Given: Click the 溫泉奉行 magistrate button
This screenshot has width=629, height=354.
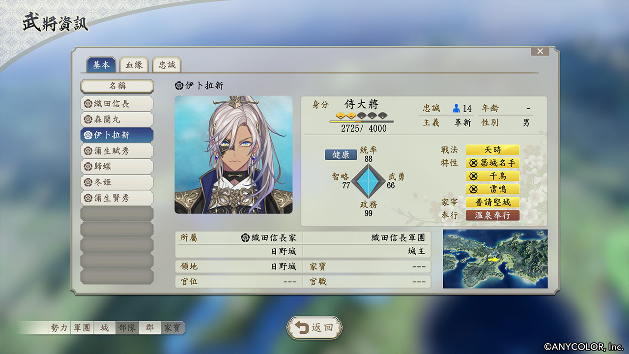Looking at the screenshot, I should coord(492,215).
